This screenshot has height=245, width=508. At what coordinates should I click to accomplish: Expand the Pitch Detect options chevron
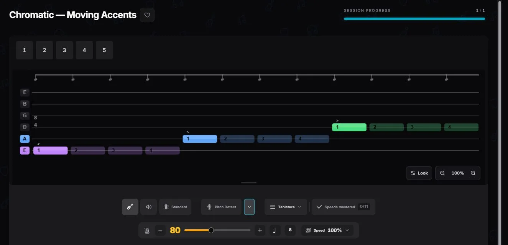tap(249, 207)
